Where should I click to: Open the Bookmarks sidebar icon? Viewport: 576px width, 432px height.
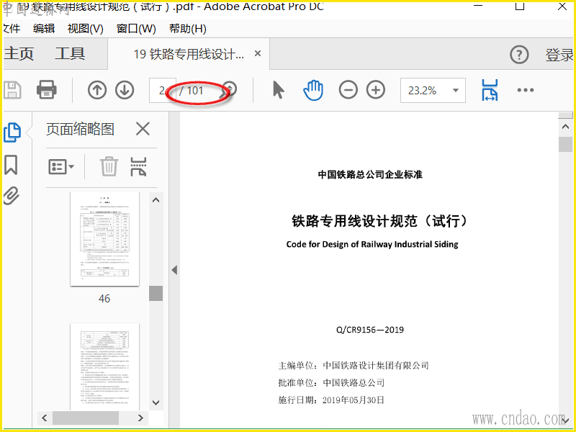[11, 165]
